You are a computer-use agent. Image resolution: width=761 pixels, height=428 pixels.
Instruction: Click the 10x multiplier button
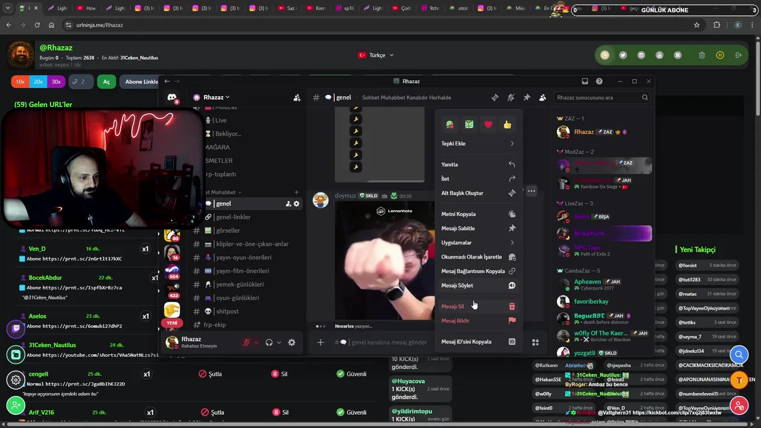(20, 81)
